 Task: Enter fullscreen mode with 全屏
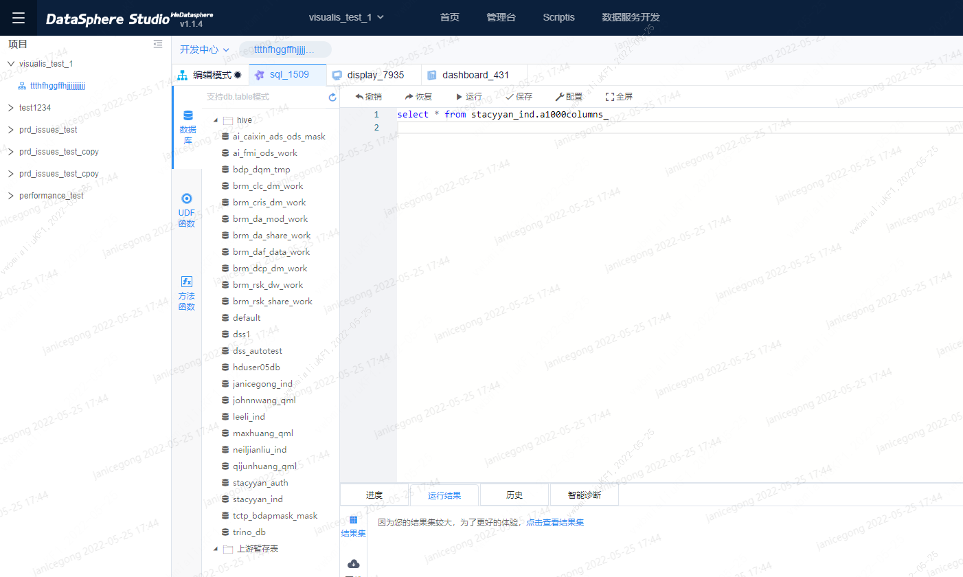tap(618, 96)
